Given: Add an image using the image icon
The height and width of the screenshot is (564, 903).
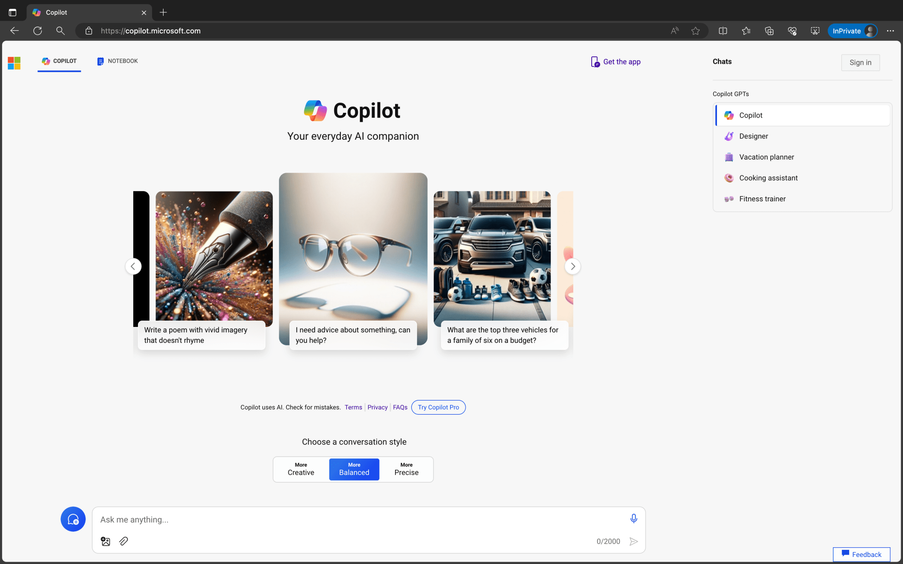Looking at the screenshot, I should (105, 541).
